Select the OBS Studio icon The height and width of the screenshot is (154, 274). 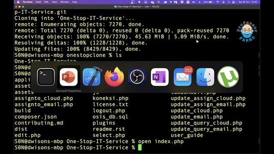(x=137, y=77)
